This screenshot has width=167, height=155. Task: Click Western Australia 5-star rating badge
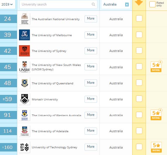[156, 114]
